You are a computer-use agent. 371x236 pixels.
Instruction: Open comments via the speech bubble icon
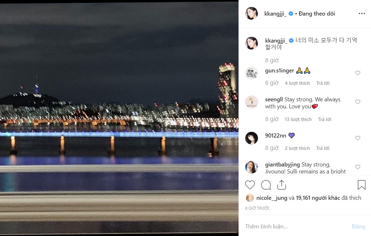(266, 185)
